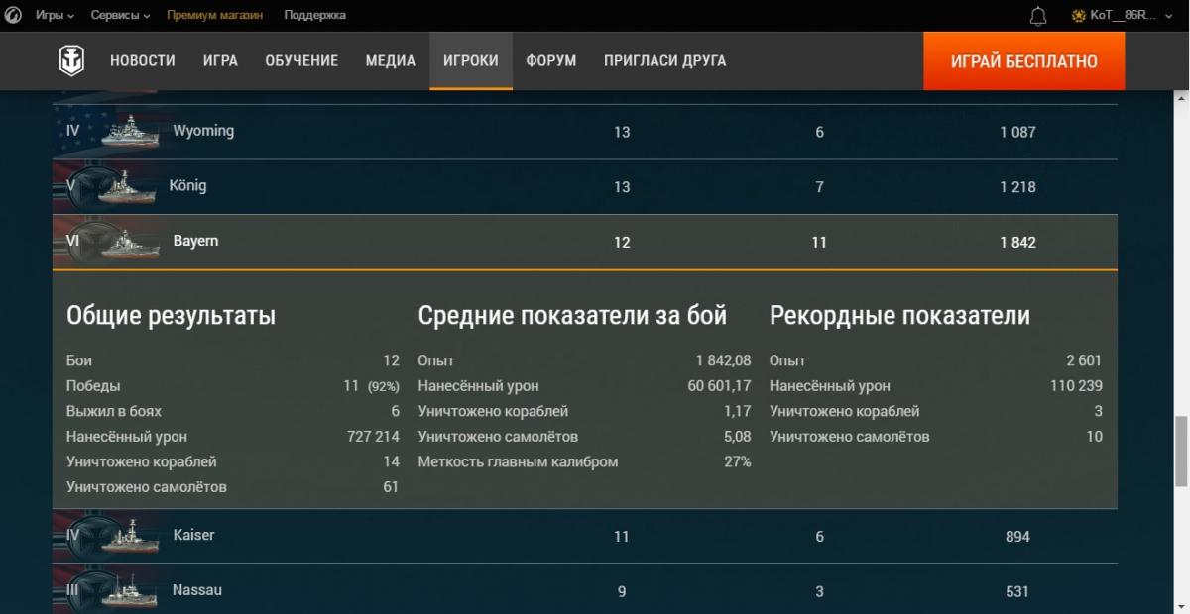Screen dimensions: 1190x614
Task: Click the Wargaming logo in the top bar
Action: (15, 16)
